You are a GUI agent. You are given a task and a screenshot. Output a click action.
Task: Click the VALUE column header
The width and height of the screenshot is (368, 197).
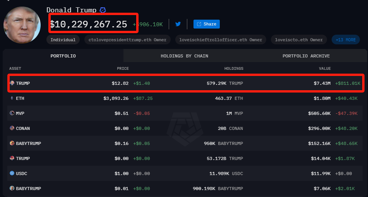[325, 69]
